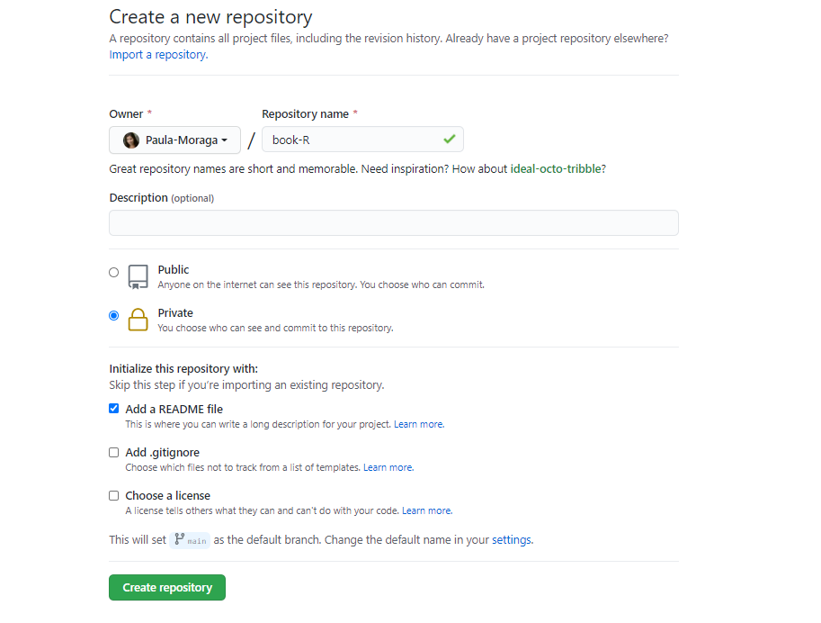Image resolution: width=821 pixels, height=623 pixels.
Task: Select the Private radio button
Action: pyautogui.click(x=113, y=315)
